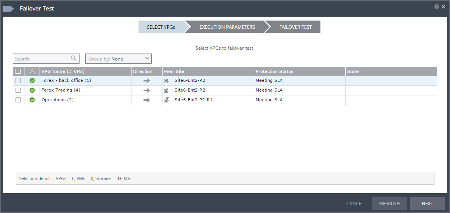
Task: Click peer site icon in Forex - back office row
Action: click(166, 81)
